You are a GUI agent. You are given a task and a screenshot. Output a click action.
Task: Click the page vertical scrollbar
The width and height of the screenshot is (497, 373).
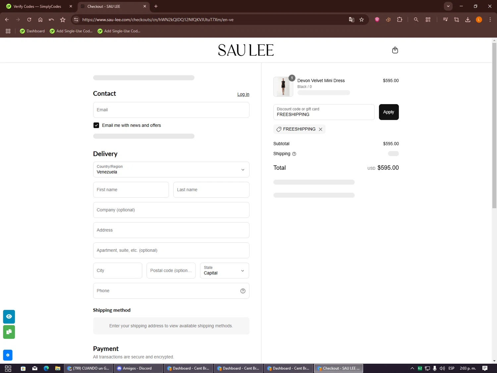[x=494, y=126]
